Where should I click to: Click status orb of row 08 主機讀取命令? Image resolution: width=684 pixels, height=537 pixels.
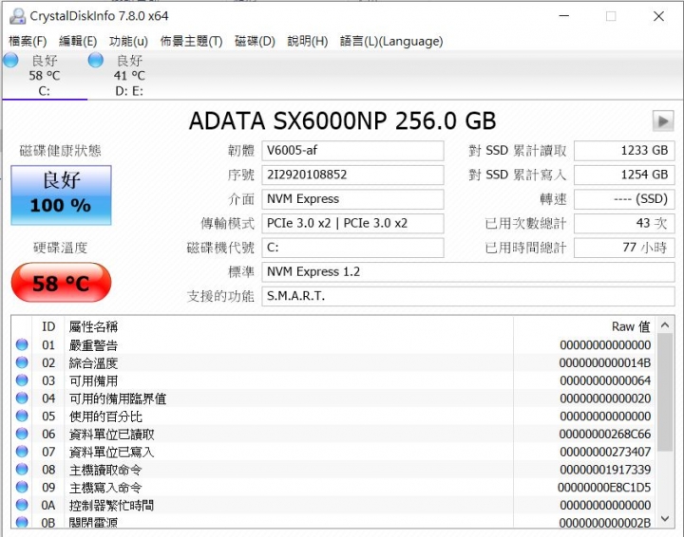pos(22,470)
